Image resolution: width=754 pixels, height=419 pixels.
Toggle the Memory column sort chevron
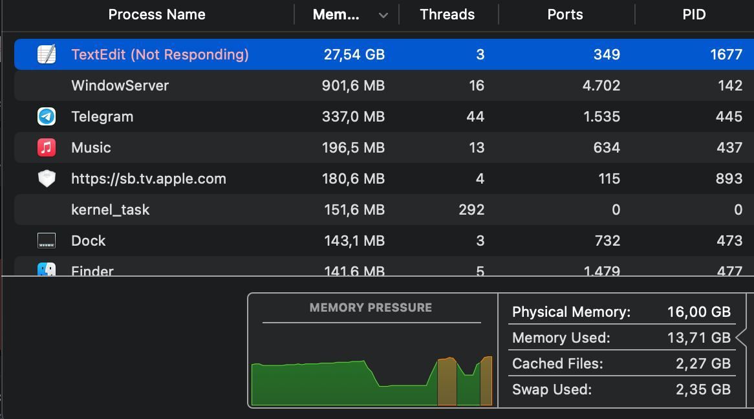click(x=383, y=16)
